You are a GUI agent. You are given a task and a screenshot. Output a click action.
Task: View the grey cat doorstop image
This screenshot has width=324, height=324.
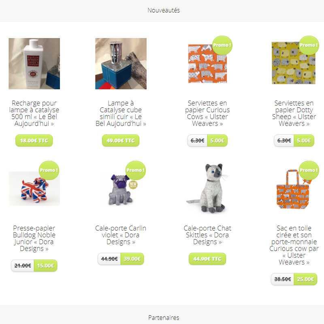point(207,188)
